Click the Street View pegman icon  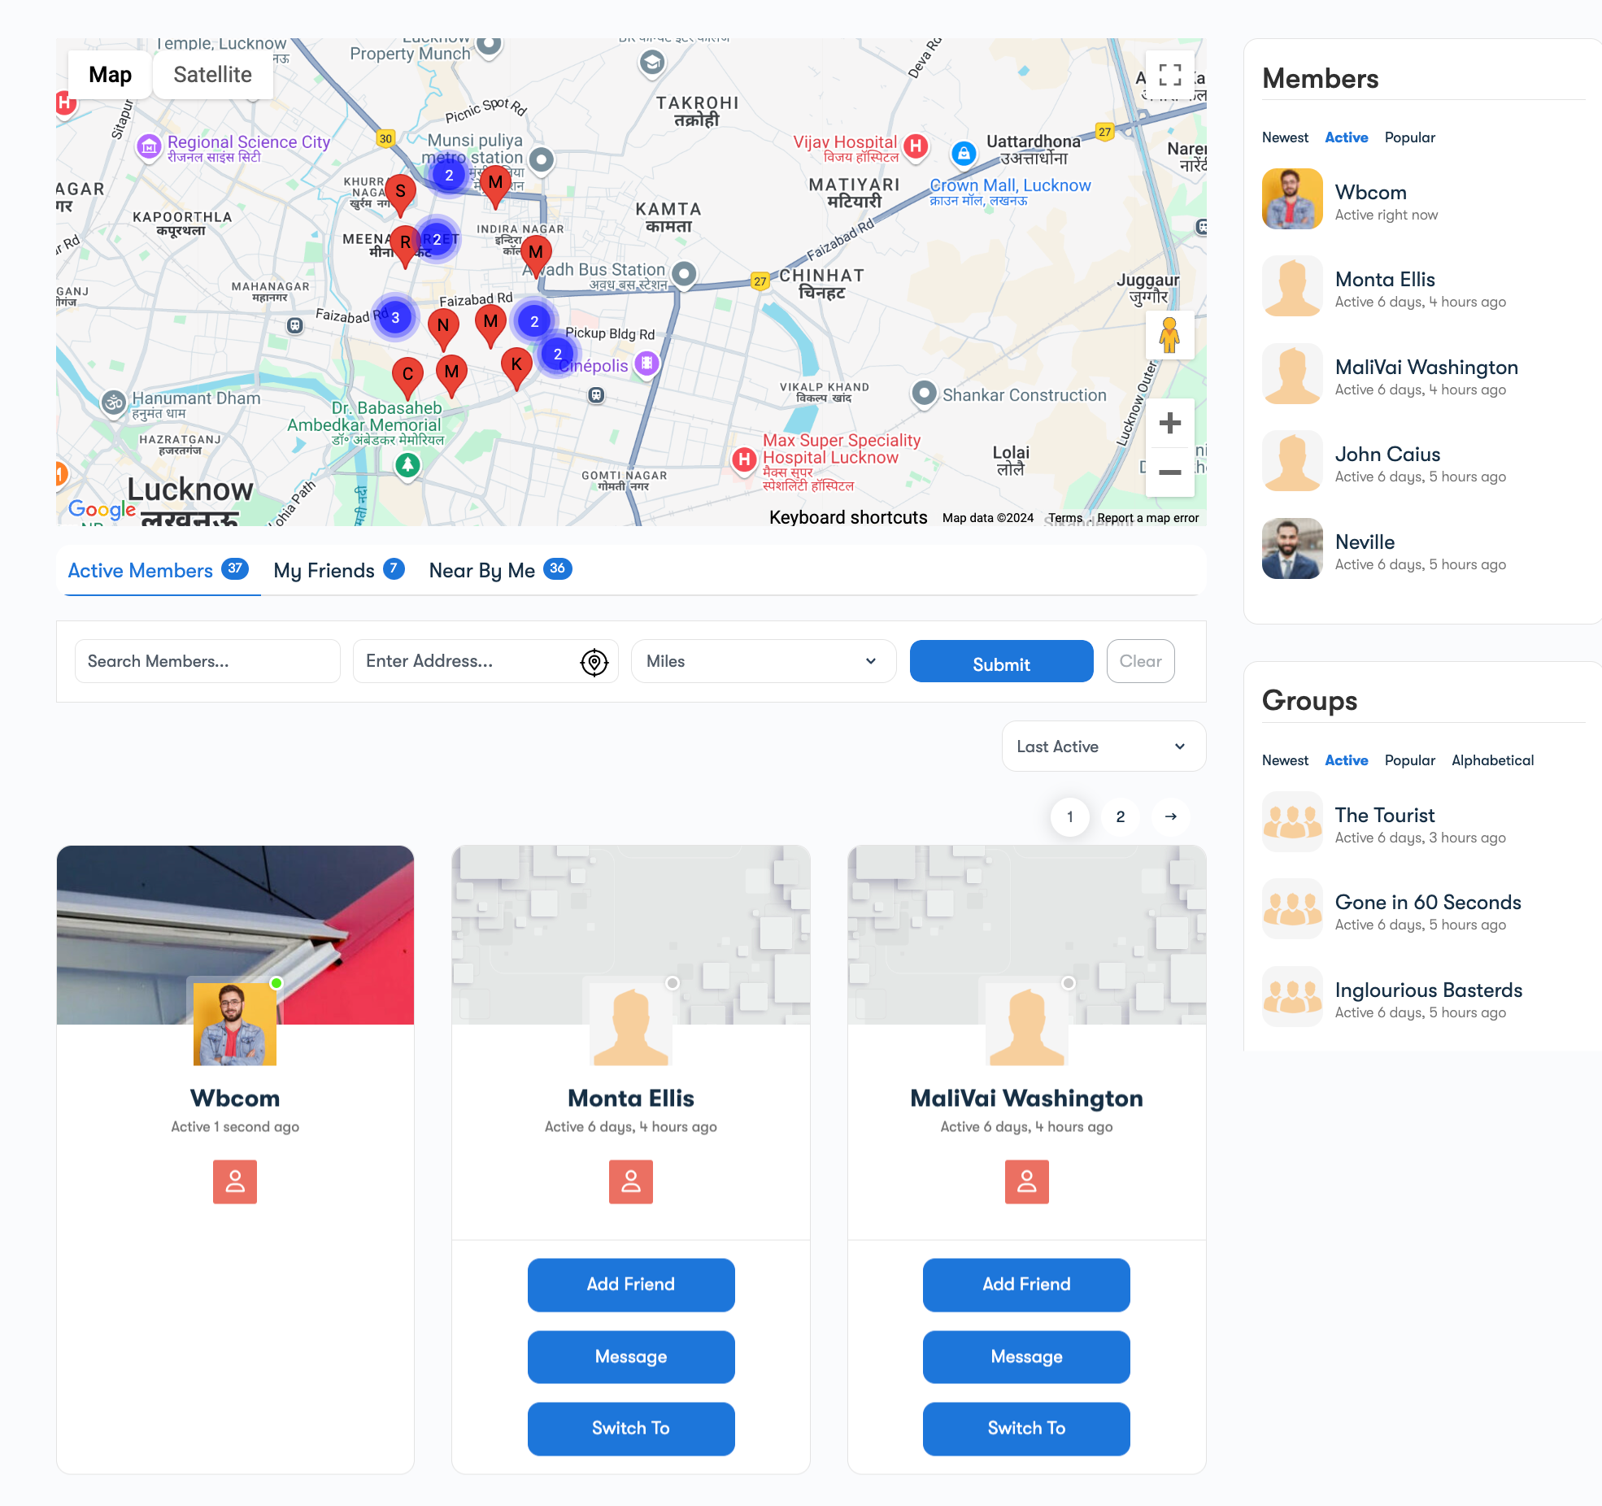coord(1169,335)
